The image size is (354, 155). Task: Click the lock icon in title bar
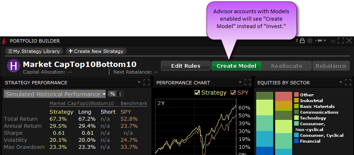[x=302, y=41]
